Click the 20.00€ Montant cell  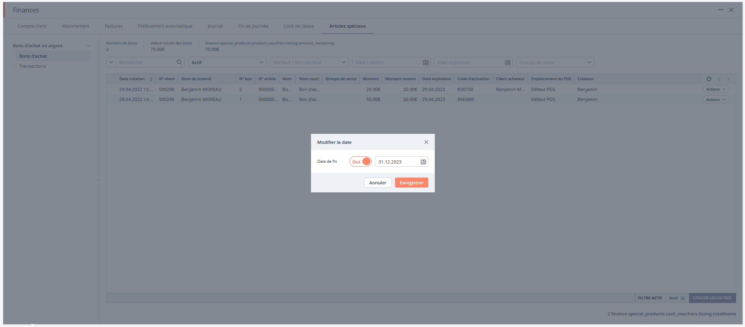click(373, 89)
